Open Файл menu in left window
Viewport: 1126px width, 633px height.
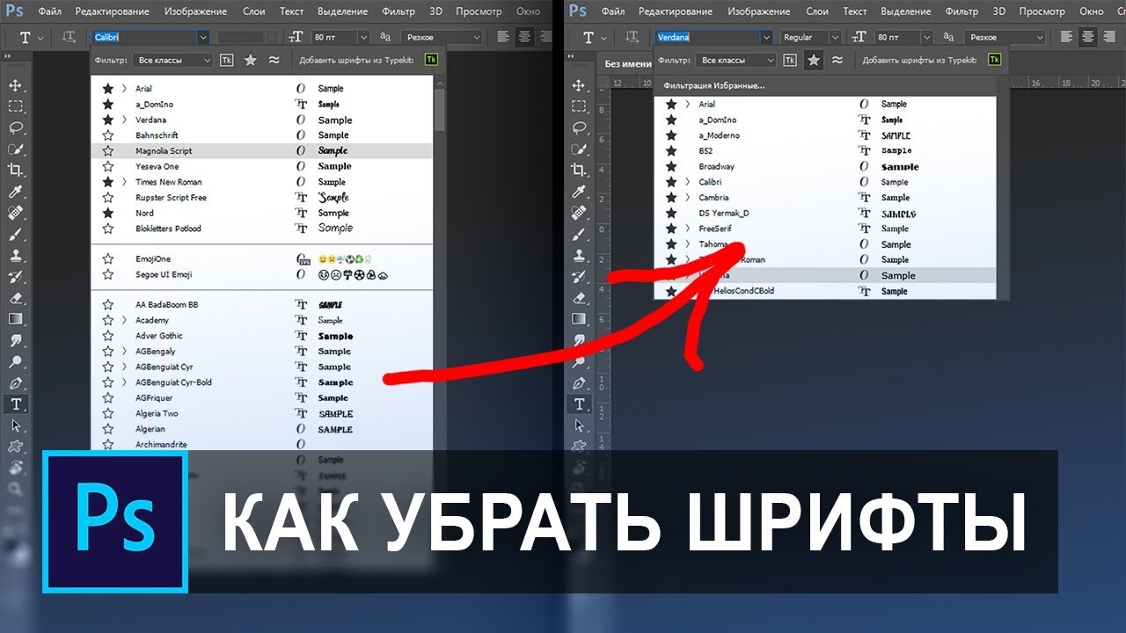[x=50, y=11]
